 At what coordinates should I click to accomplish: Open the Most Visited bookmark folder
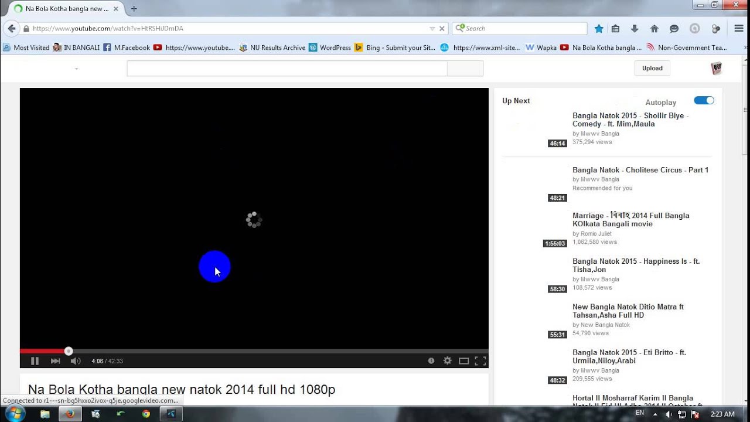click(x=26, y=47)
